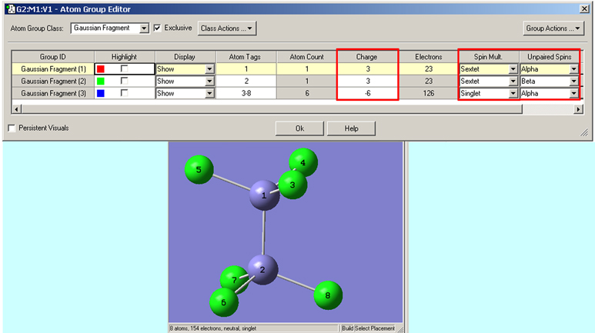Click the Help button
This screenshot has height=333, width=595.
(351, 128)
